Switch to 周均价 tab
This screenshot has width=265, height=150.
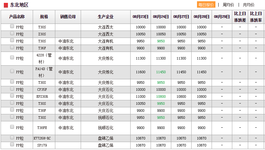[x=228, y=5]
